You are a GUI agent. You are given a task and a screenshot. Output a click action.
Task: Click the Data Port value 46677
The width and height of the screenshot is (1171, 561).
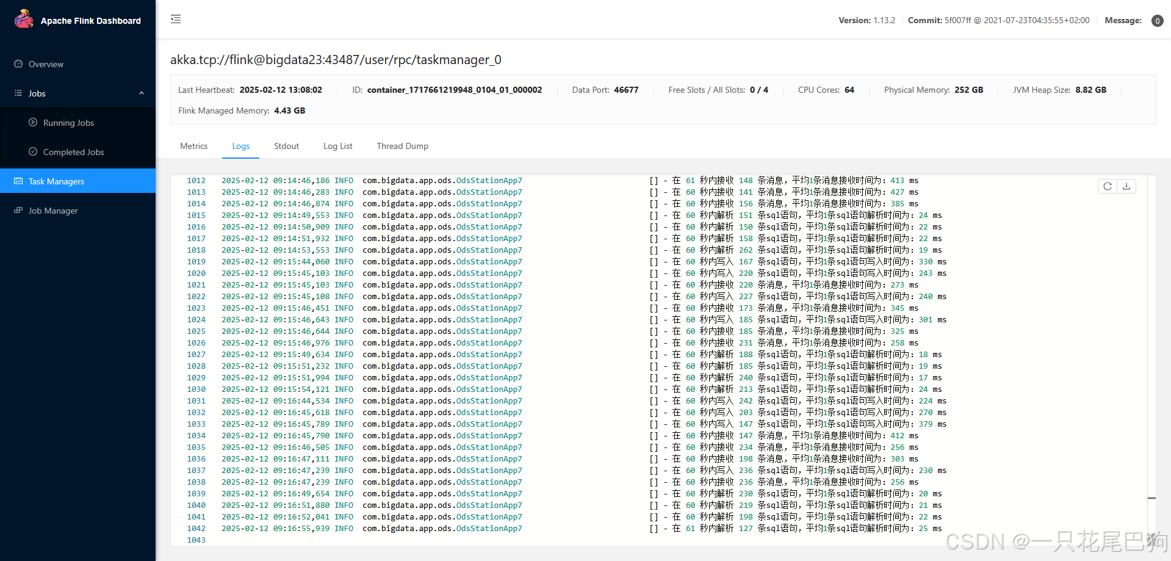626,90
